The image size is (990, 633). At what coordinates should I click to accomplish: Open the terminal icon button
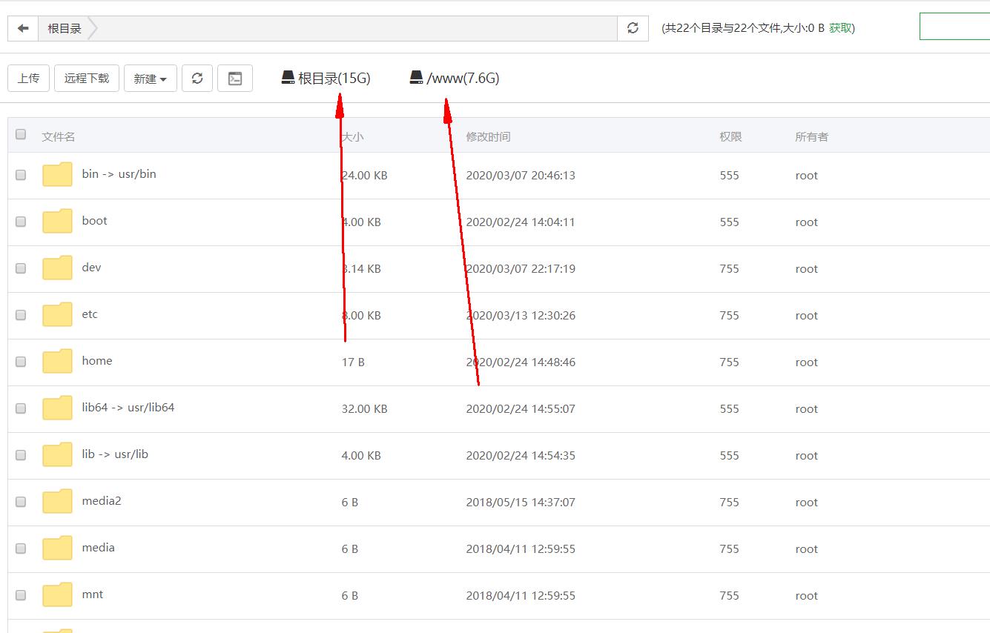click(235, 79)
